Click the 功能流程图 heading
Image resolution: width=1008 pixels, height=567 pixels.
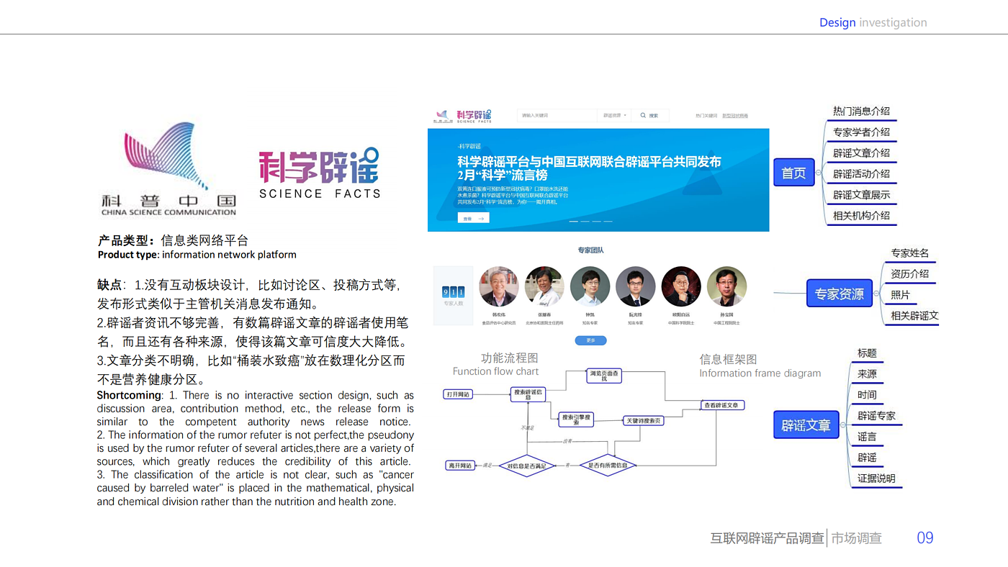pyautogui.click(x=509, y=358)
